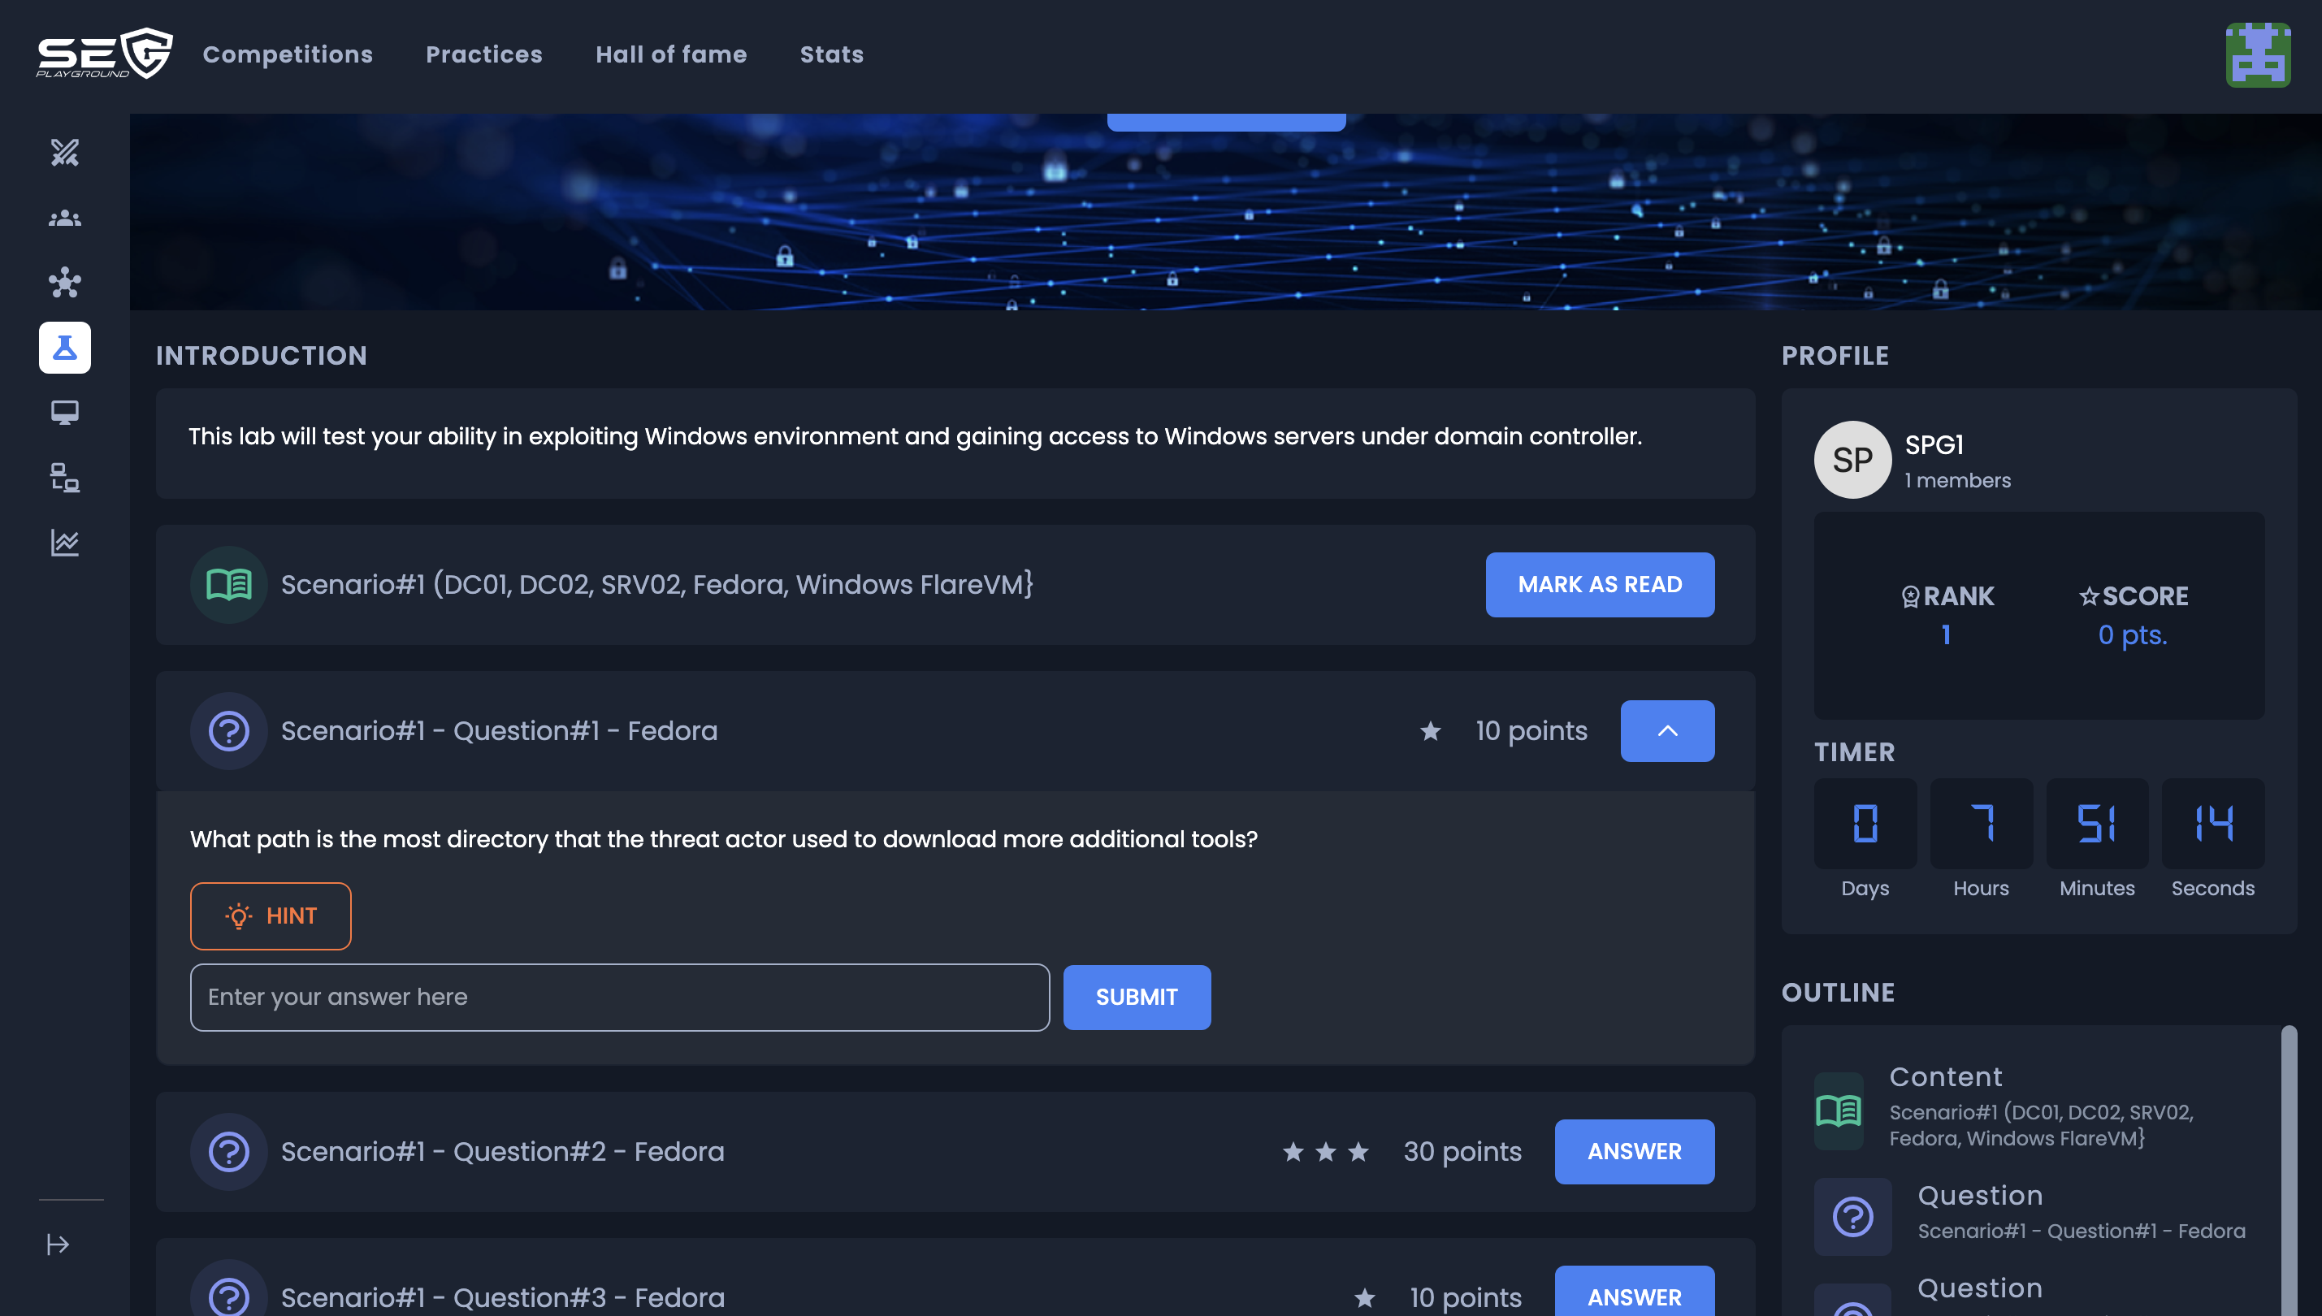This screenshot has width=2322, height=1316.
Task: Open the monitor machines sidebar icon
Action: pos(64,412)
